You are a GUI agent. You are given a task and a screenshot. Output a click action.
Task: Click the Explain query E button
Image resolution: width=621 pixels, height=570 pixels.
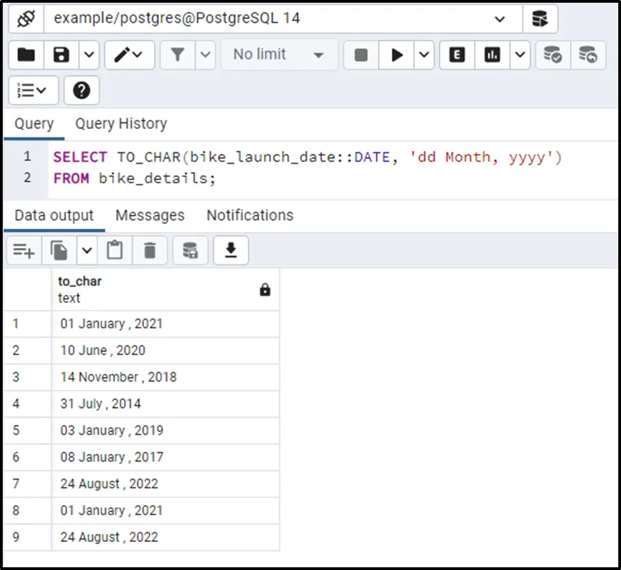click(457, 55)
